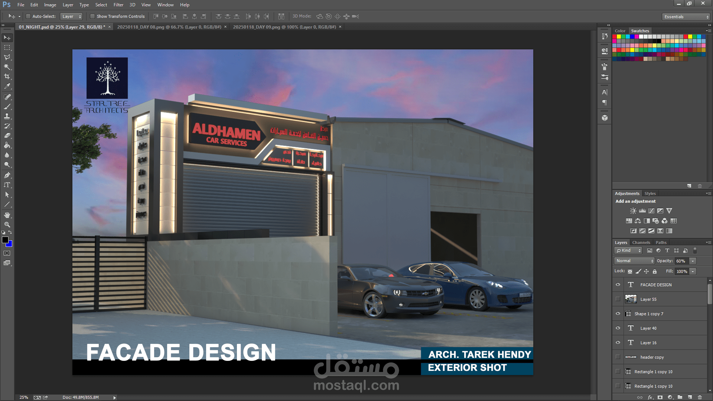
Task: Toggle lock transparent pixels
Action: [x=630, y=271]
